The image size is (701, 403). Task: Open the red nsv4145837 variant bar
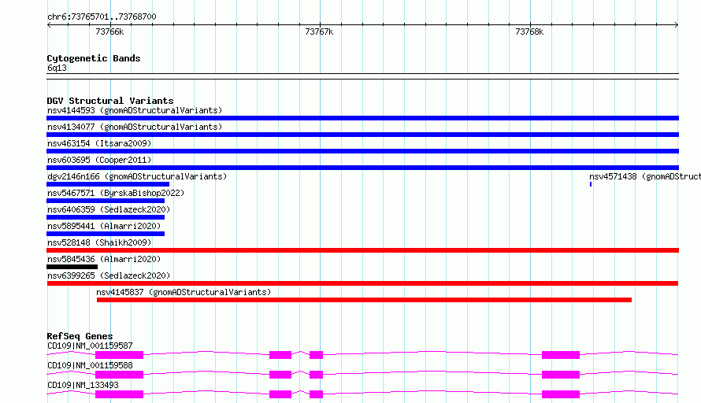click(x=364, y=300)
